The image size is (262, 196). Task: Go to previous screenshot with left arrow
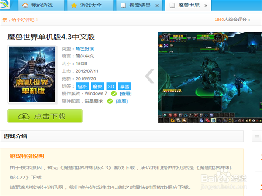coord(150,76)
